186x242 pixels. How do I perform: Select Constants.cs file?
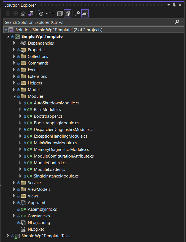(39, 216)
